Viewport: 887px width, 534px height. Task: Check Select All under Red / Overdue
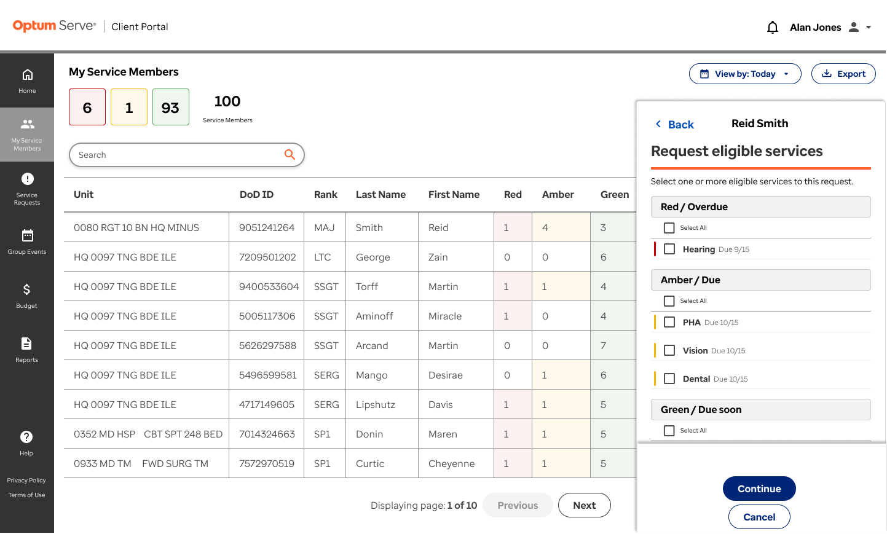tap(669, 228)
